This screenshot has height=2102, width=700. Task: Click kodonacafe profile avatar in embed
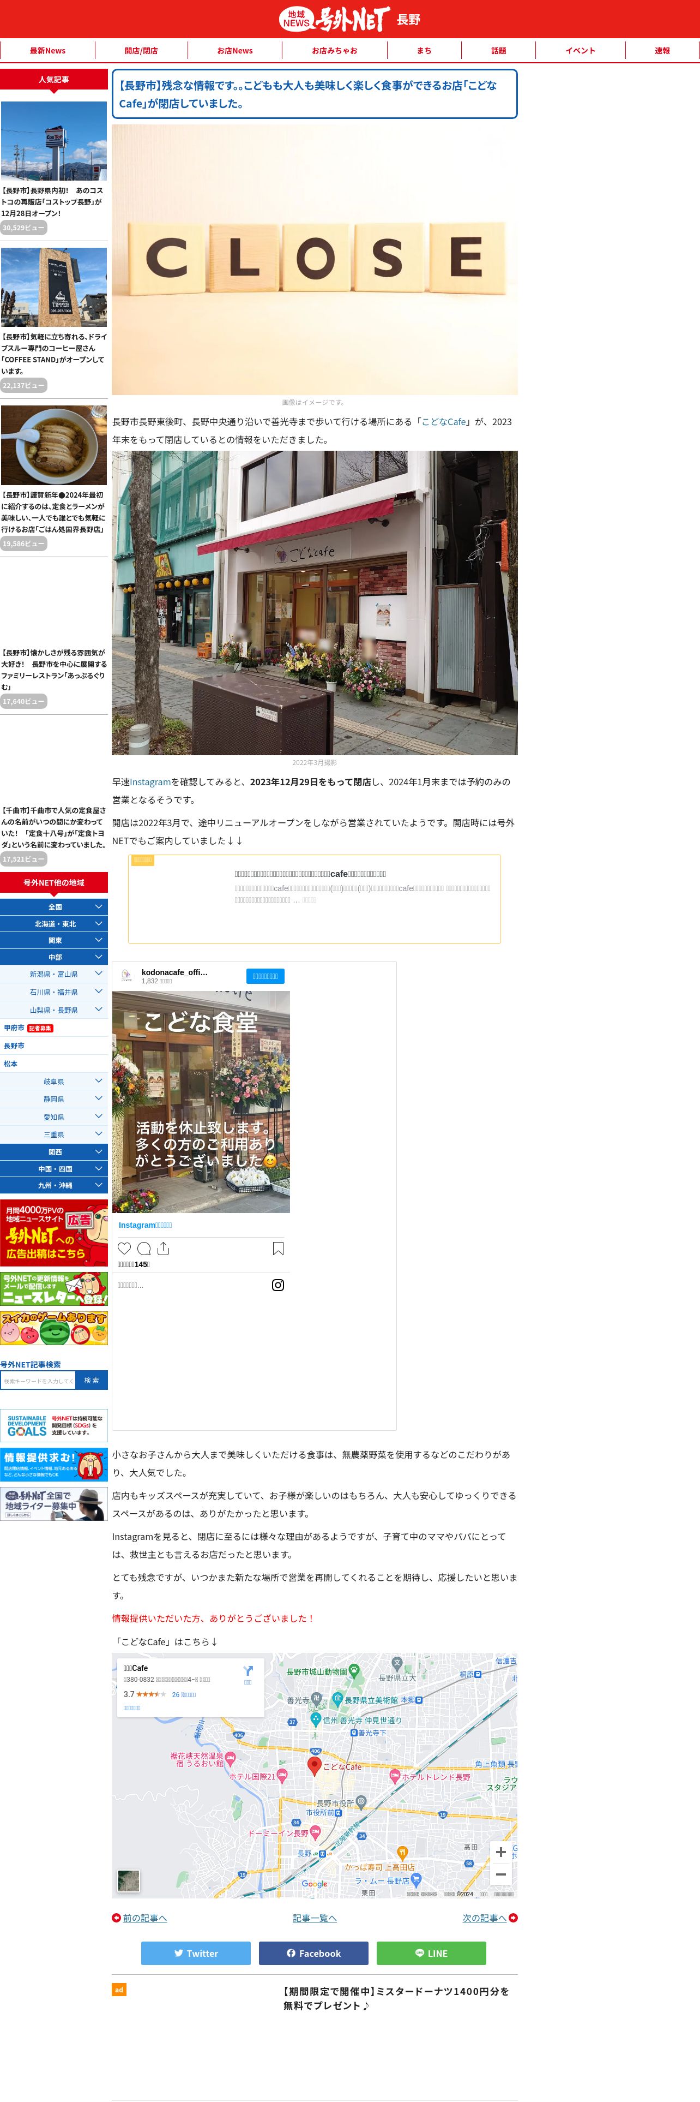coord(126,975)
